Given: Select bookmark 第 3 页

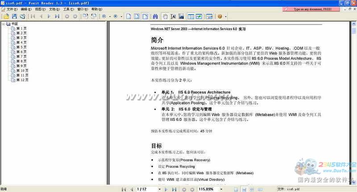Looking at the screenshot, I should (21, 38).
